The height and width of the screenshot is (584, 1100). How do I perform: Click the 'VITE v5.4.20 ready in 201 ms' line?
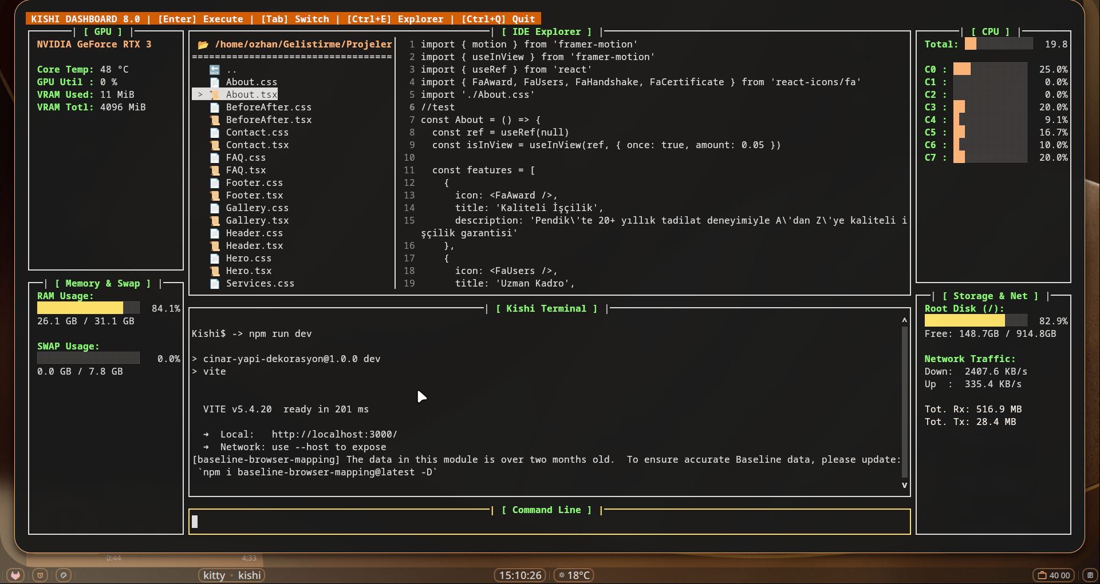(x=286, y=410)
